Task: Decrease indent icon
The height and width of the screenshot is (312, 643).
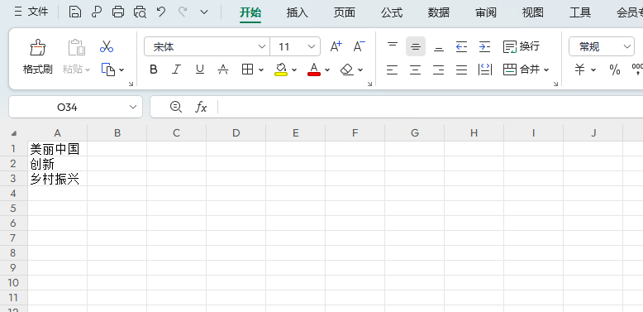Action: (462, 47)
